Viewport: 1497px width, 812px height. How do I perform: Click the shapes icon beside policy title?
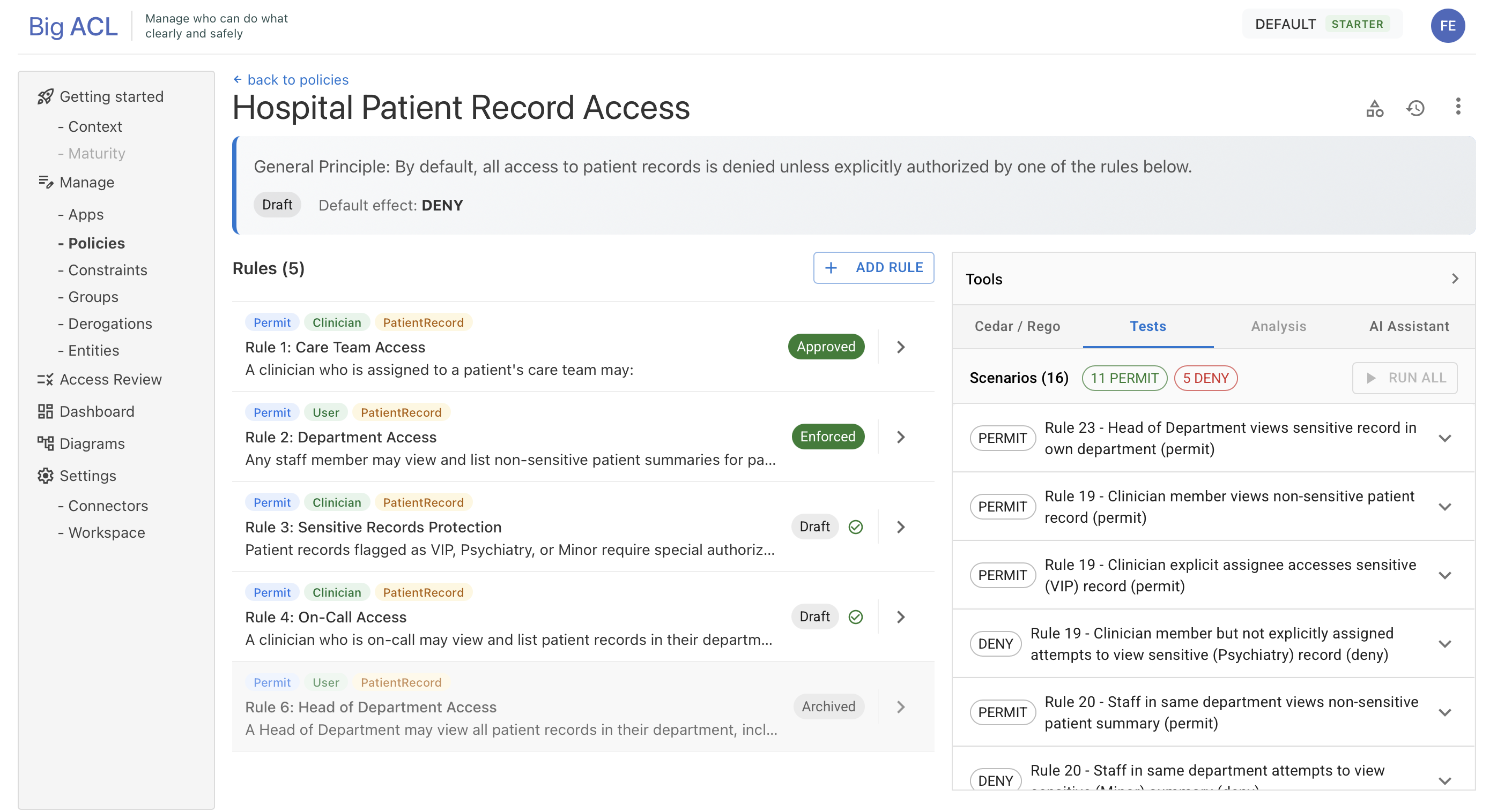[x=1374, y=108]
